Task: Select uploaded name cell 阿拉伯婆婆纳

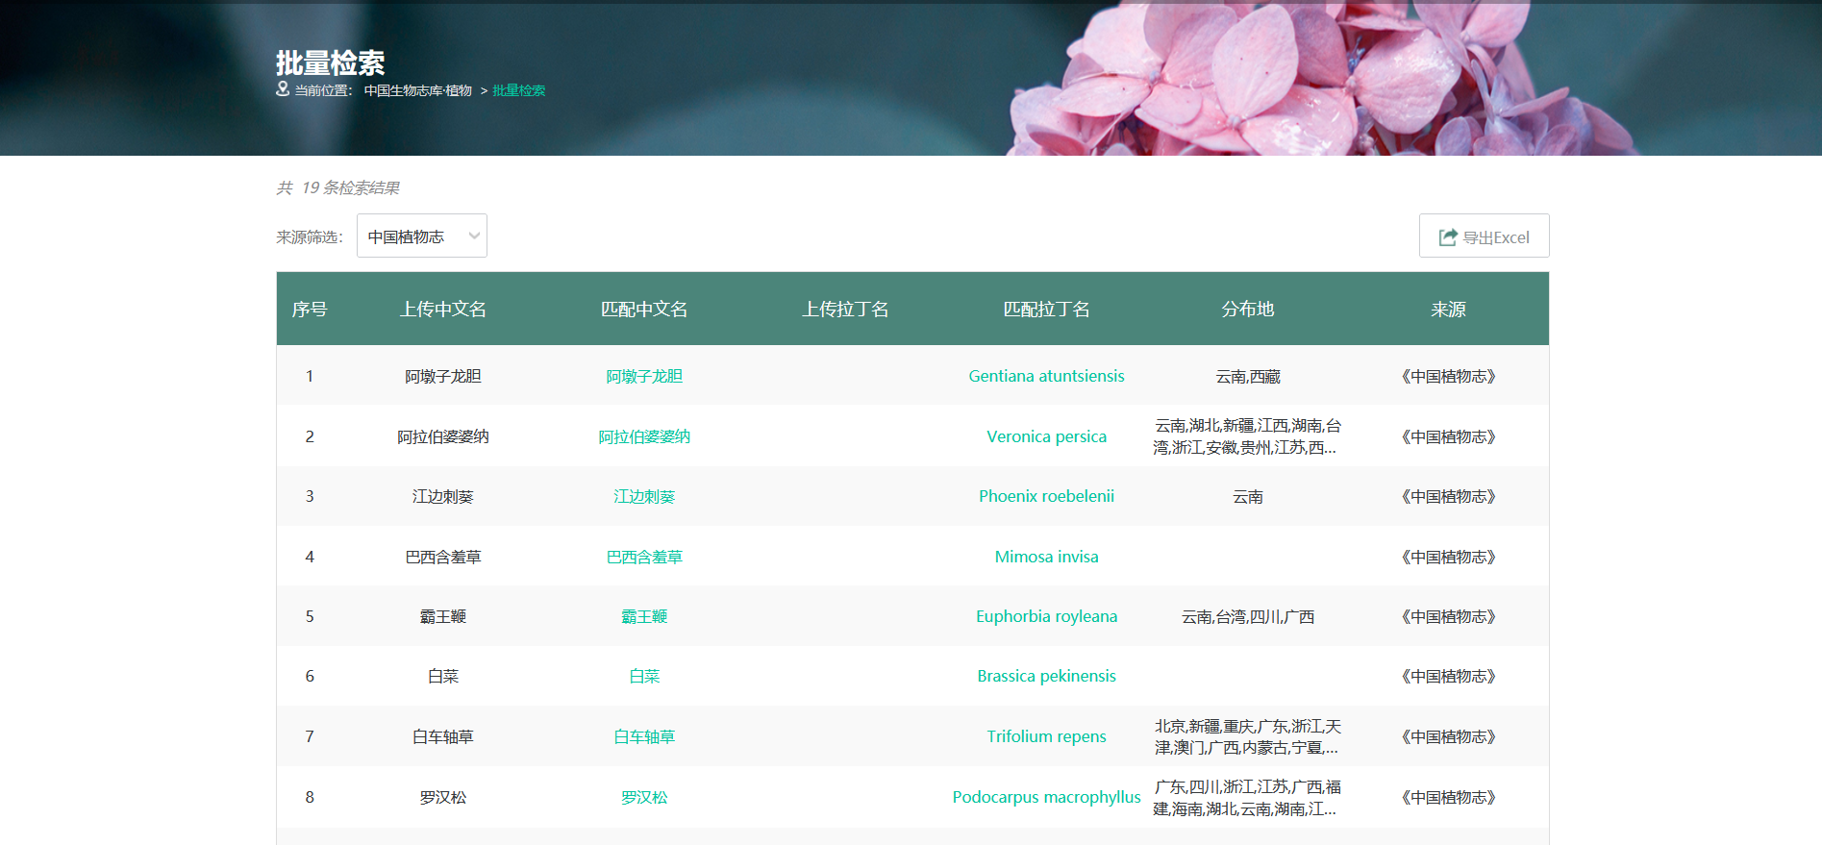Action: tap(443, 436)
